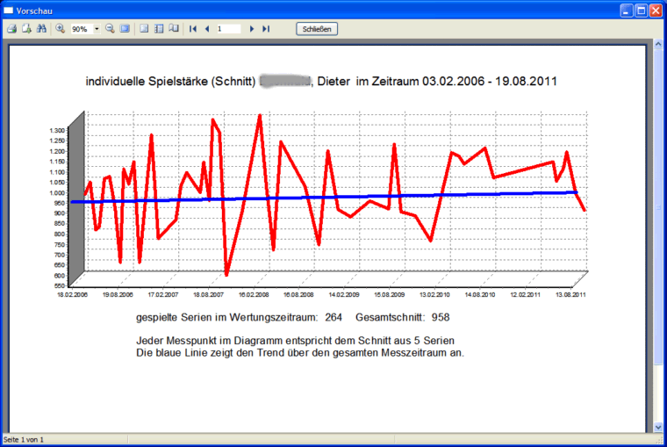Click the x-axis date label 14.02.2009
The image size is (667, 447).
tap(344, 294)
